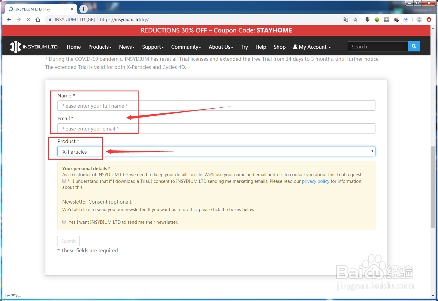
Task: Click the Submit button
Action: [69, 241]
